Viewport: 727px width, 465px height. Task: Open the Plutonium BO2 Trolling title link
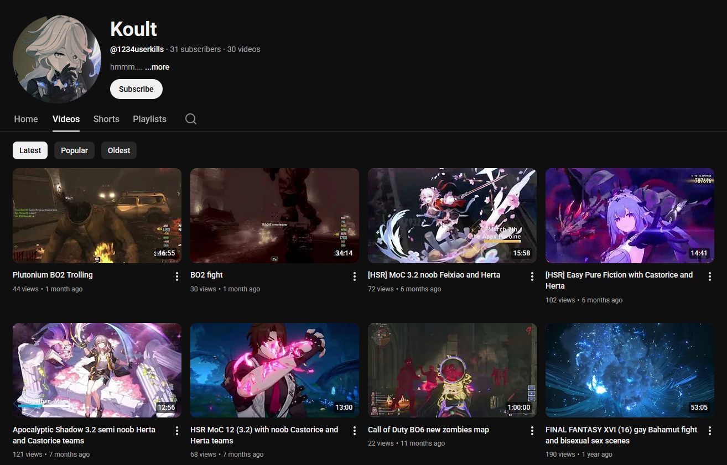pos(53,275)
